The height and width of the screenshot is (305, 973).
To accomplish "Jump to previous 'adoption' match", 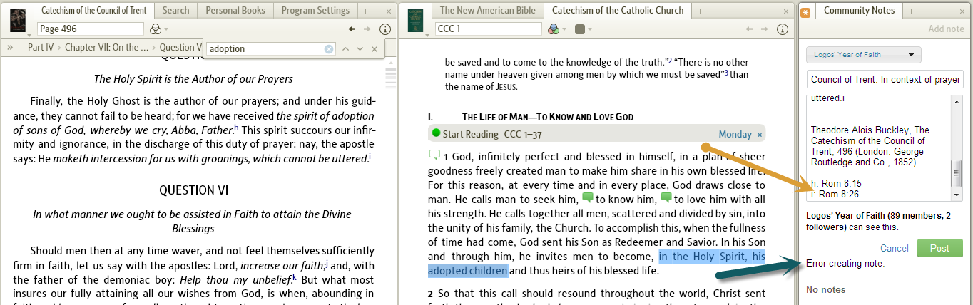I will (x=345, y=49).
